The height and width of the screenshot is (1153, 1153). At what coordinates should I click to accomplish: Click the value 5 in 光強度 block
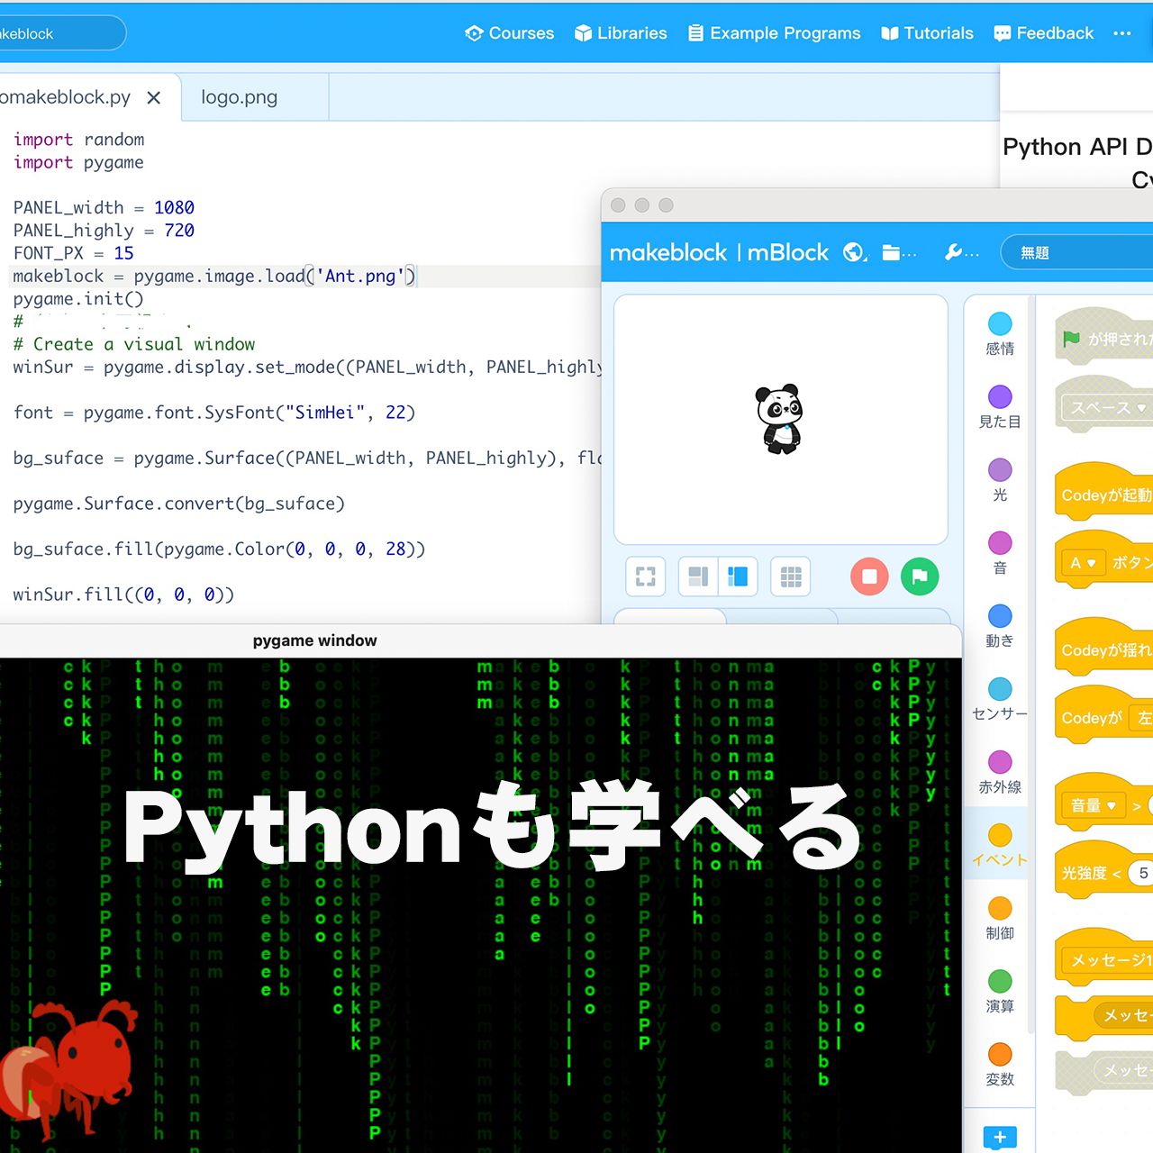(1142, 873)
